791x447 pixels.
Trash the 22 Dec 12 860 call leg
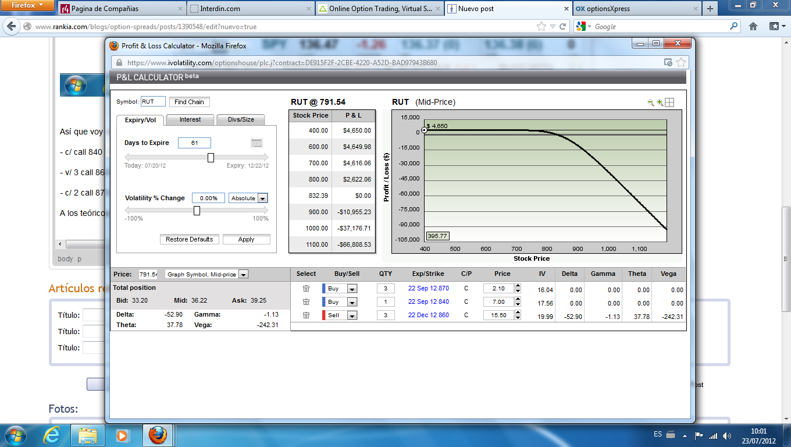tap(306, 315)
